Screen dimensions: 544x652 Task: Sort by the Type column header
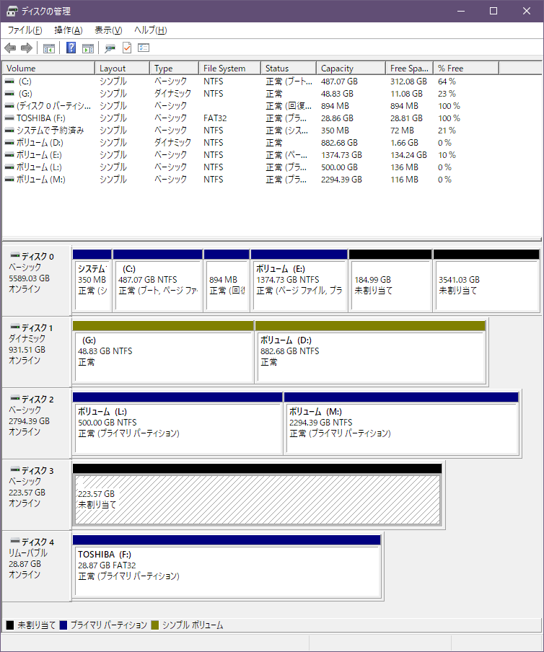point(175,69)
